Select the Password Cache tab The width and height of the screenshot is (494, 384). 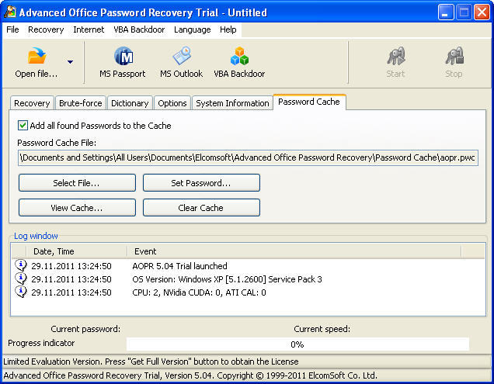click(x=309, y=102)
